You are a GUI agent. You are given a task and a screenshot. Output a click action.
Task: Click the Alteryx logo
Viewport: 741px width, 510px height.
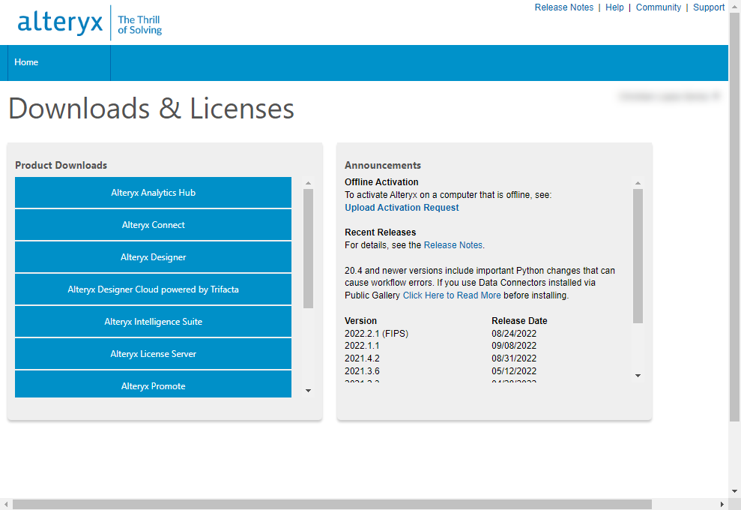[60, 22]
